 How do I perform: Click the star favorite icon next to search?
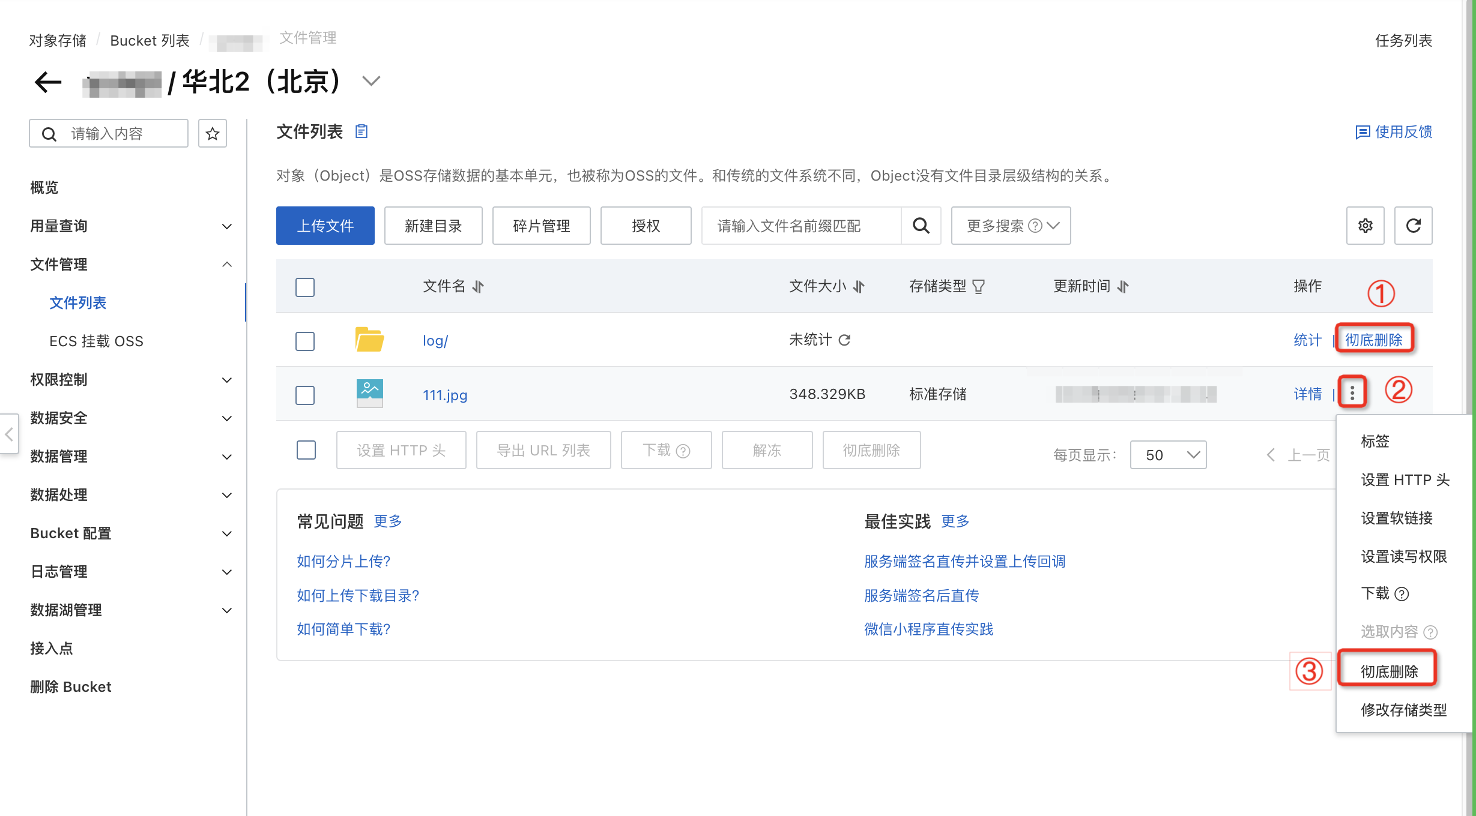(212, 133)
